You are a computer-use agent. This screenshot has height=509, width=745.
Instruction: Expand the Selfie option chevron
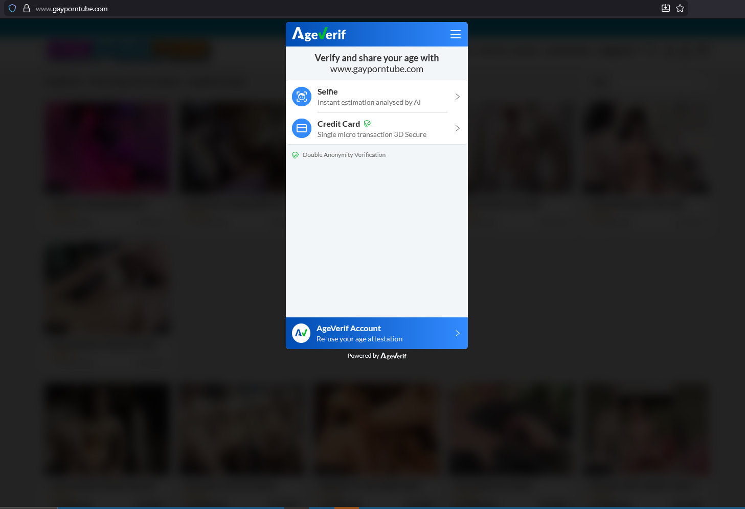[x=457, y=97]
